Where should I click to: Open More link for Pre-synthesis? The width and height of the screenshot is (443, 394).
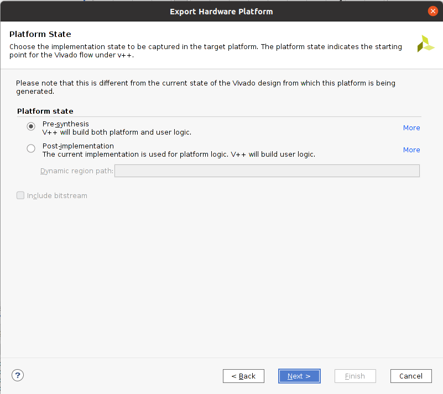tap(411, 128)
